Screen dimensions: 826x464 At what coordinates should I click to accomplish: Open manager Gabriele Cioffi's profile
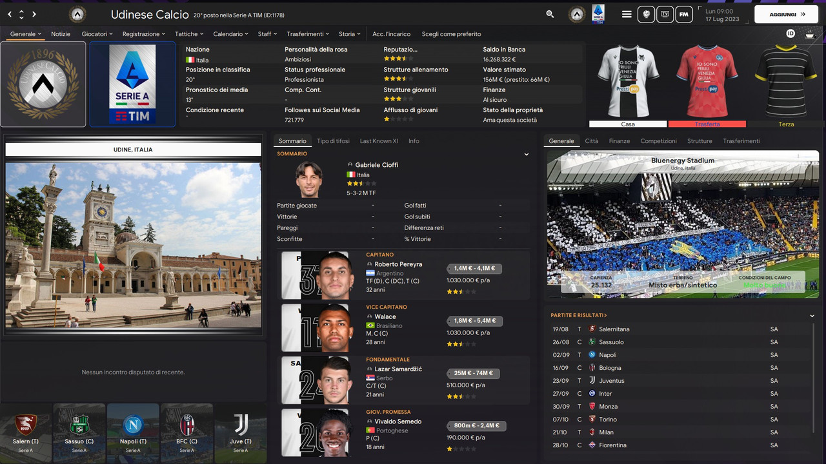[376, 165]
